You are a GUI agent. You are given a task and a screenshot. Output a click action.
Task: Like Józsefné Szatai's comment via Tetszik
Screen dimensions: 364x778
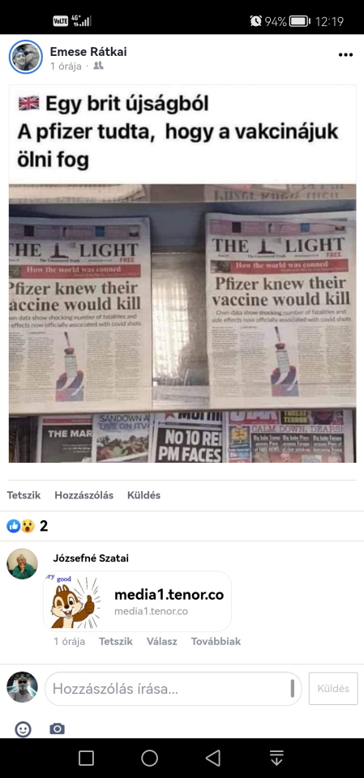click(116, 641)
